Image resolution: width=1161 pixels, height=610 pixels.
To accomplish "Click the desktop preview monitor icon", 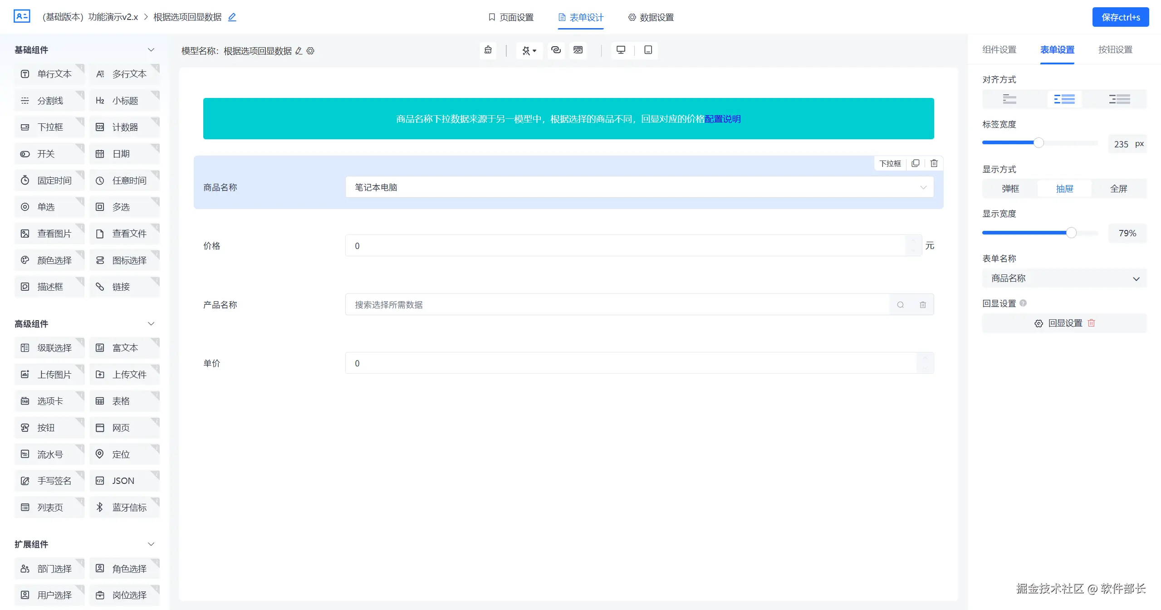I will 621,50.
